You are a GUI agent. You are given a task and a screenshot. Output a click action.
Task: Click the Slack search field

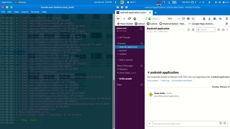(206, 30)
